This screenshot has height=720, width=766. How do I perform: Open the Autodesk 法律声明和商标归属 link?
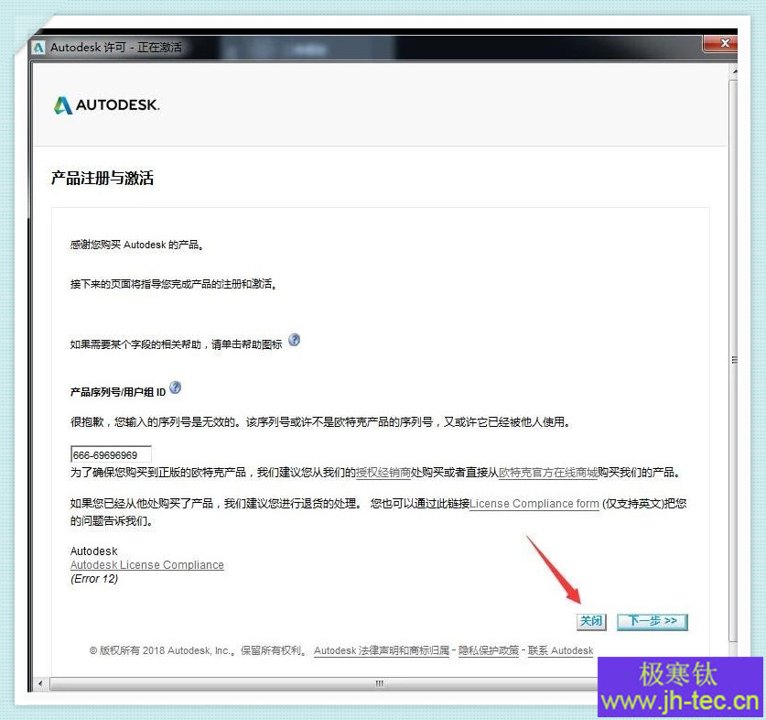point(382,650)
